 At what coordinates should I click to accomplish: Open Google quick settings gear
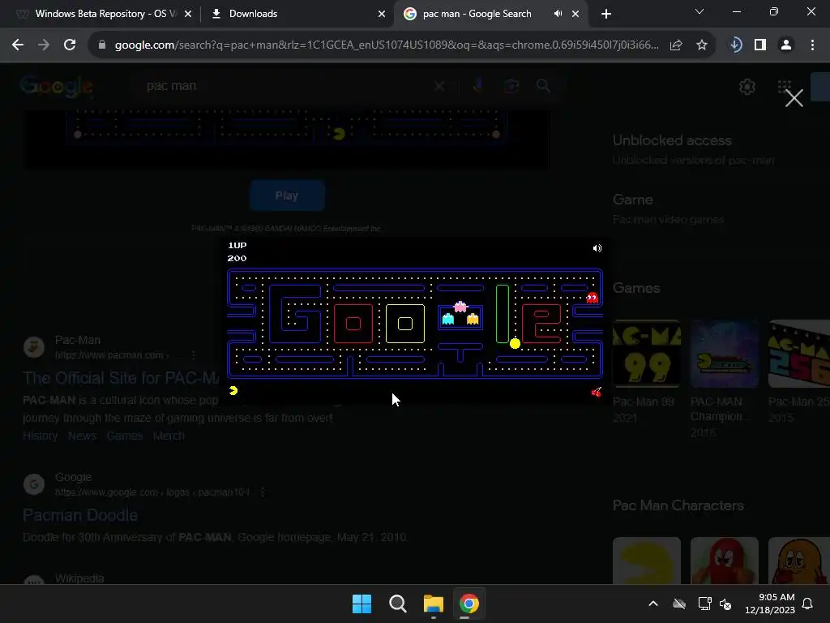coord(747,87)
